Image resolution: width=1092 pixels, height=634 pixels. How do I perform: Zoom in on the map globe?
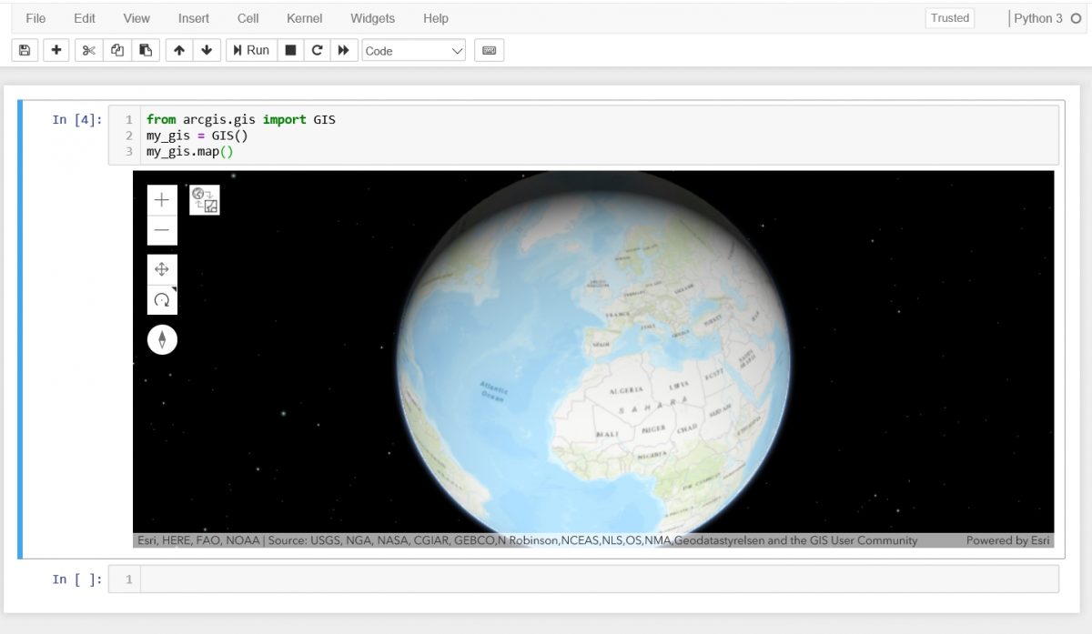click(x=162, y=201)
